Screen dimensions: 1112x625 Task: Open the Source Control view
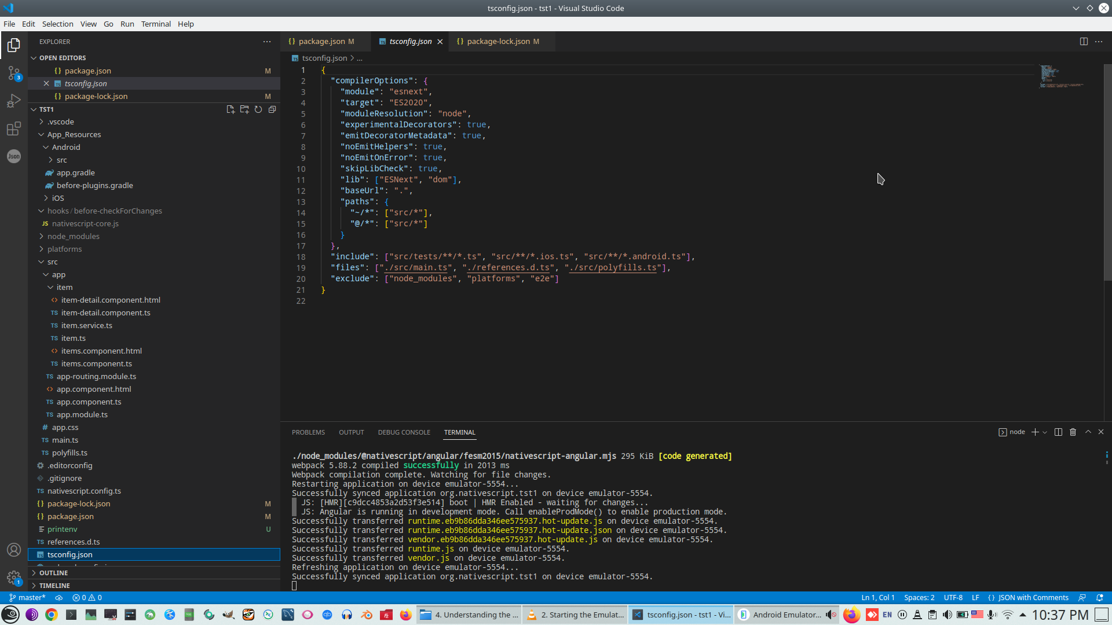point(14,73)
